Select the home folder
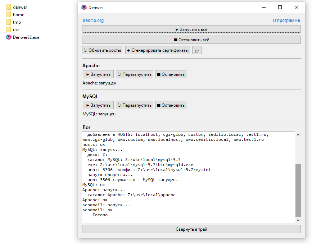The image size is (312, 244). pos(18,15)
